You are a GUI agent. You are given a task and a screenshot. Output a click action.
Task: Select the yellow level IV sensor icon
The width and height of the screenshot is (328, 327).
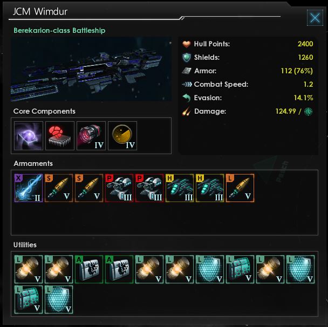click(x=122, y=136)
